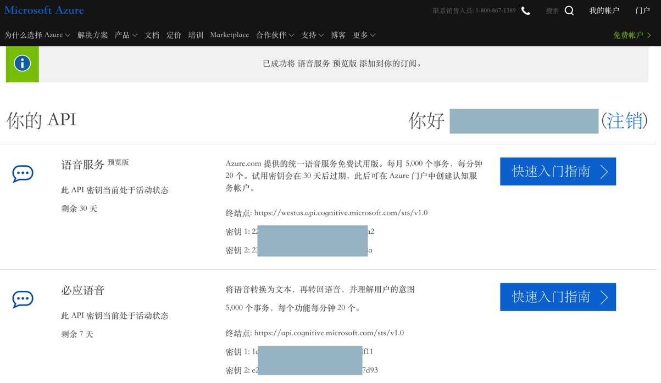The width and height of the screenshot is (661, 383).
Task: Expand the 更多 menu
Action: tap(364, 35)
